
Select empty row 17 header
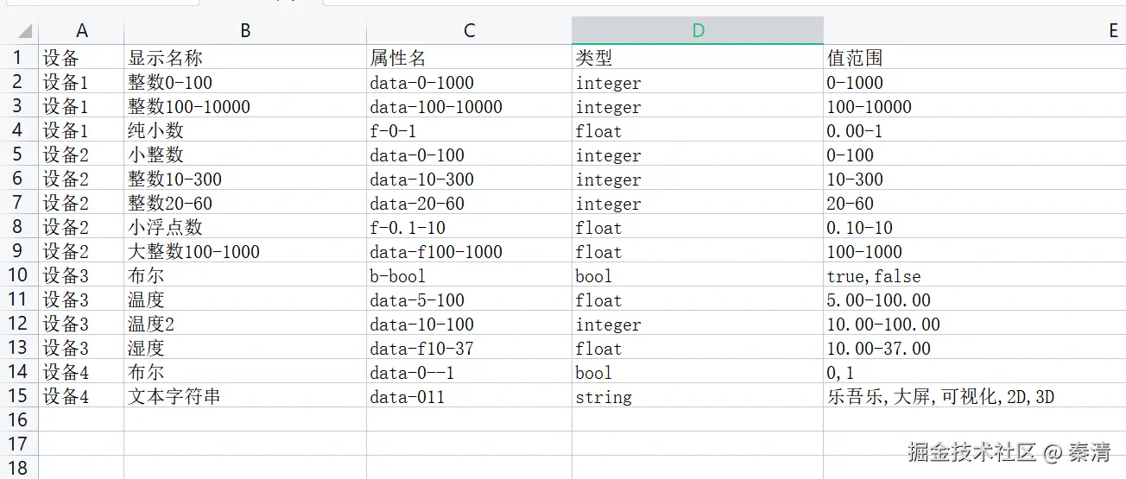pos(18,444)
